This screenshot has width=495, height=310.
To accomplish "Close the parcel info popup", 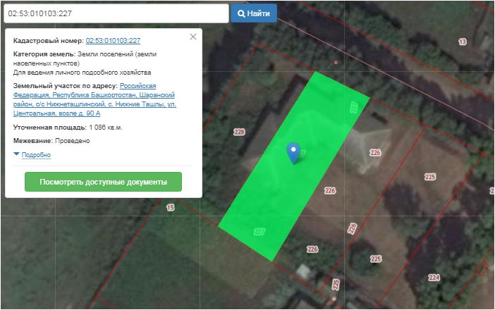I will 193,37.
